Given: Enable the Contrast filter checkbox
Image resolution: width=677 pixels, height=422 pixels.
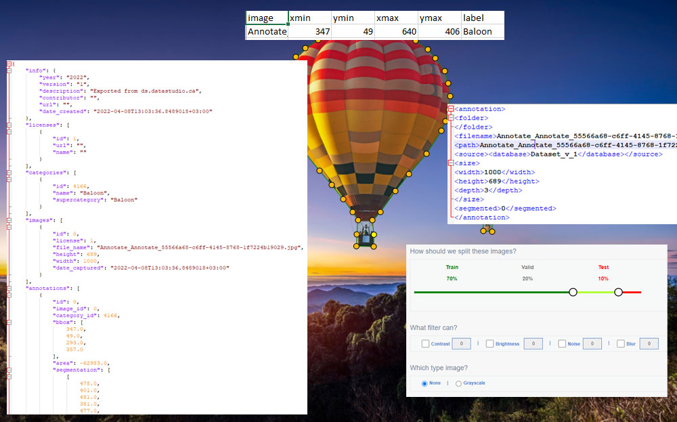Looking at the screenshot, I should pos(425,344).
